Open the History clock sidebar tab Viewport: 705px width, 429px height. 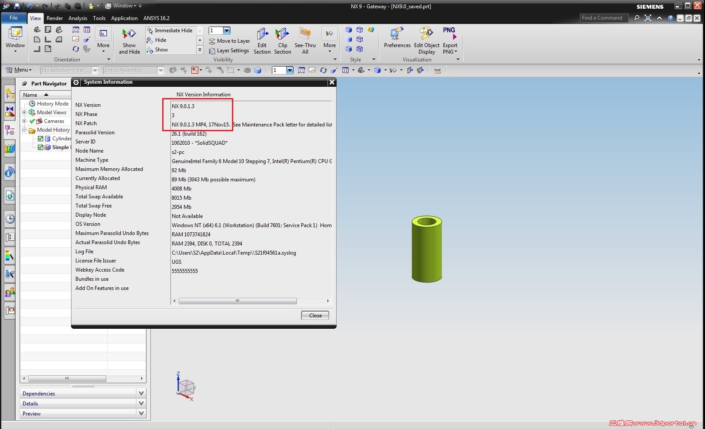tap(10, 218)
